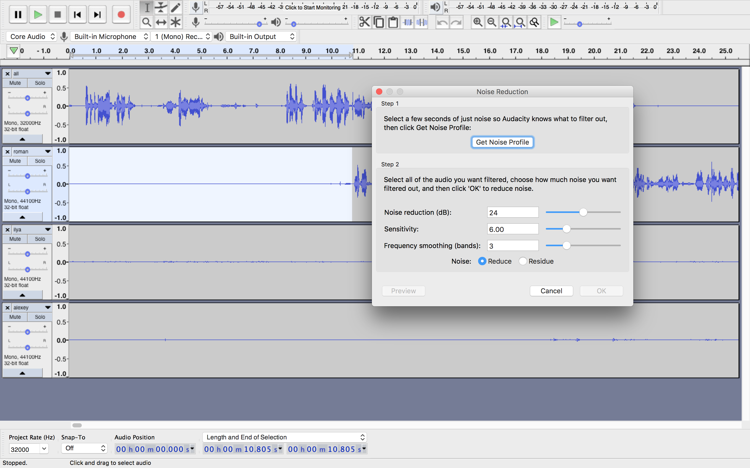Image resolution: width=750 pixels, height=468 pixels.
Task: Solo the ilya track
Action: click(x=40, y=239)
